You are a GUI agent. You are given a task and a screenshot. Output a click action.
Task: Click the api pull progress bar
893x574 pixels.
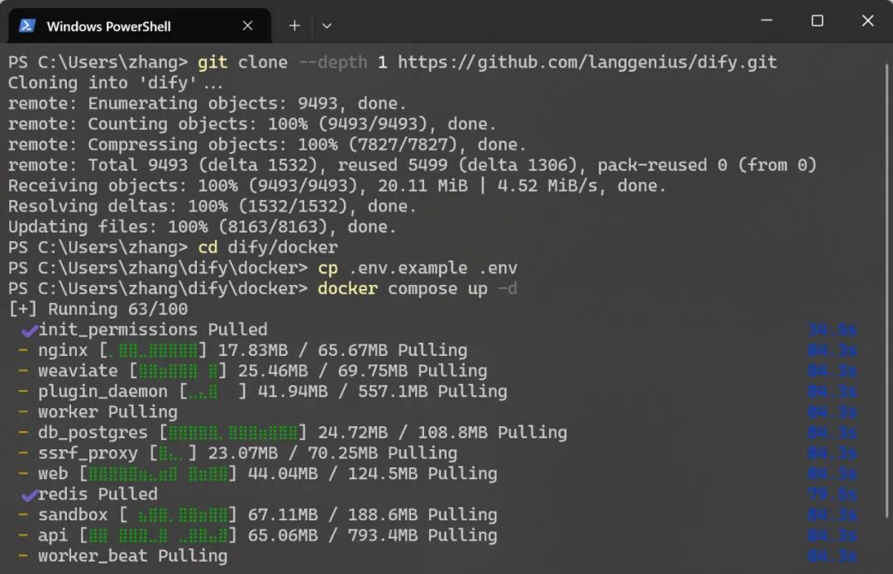(158, 535)
